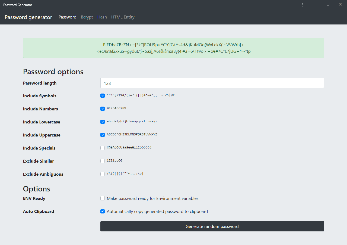The height and width of the screenshot is (245, 347).
Task: Switch to the Password tab
Action: [x=68, y=17]
